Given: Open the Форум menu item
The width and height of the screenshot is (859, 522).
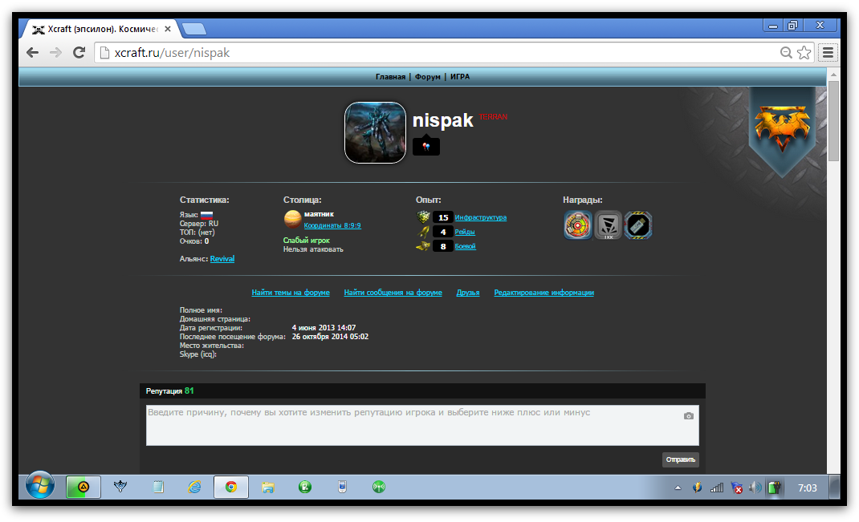Looking at the screenshot, I should pyautogui.click(x=427, y=77).
